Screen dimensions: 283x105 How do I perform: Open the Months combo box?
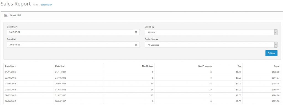(x=211, y=32)
